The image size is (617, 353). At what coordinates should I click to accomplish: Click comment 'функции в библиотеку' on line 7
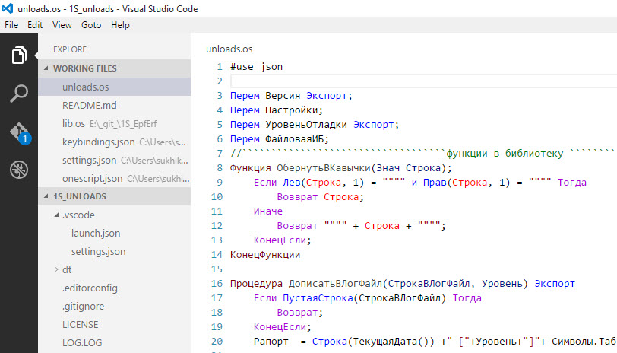(x=505, y=154)
